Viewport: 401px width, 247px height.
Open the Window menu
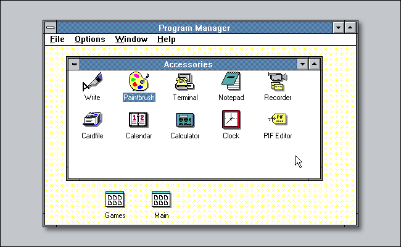tap(131, 40)
